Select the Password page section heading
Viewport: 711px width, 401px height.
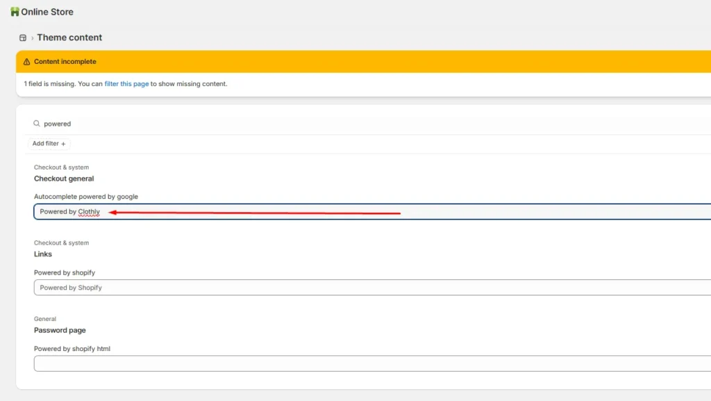(x=60, y=330)
